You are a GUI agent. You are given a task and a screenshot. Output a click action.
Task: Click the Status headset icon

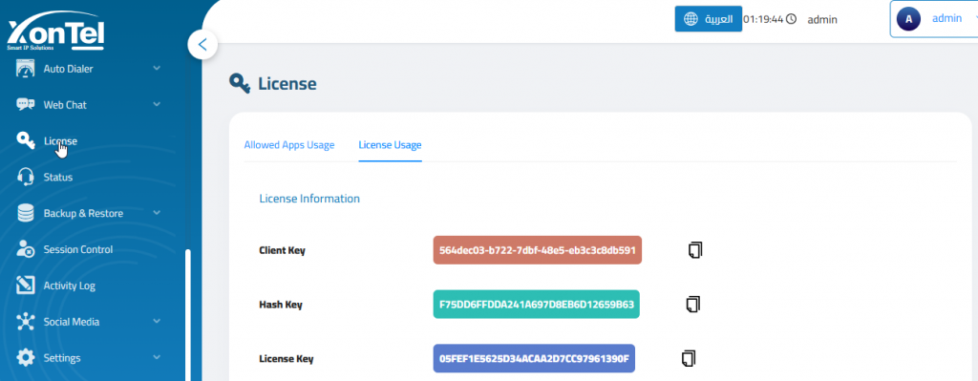(25, 177)
